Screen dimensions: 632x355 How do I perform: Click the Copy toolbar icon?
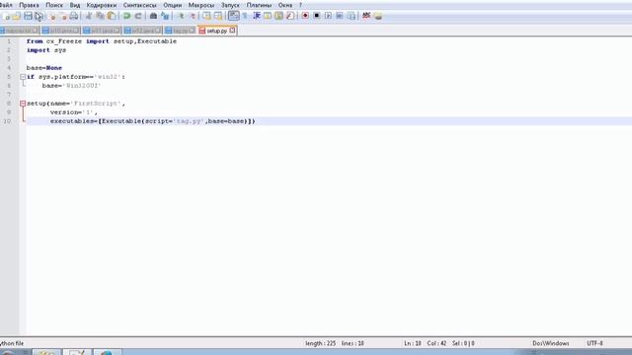point(100,16)
